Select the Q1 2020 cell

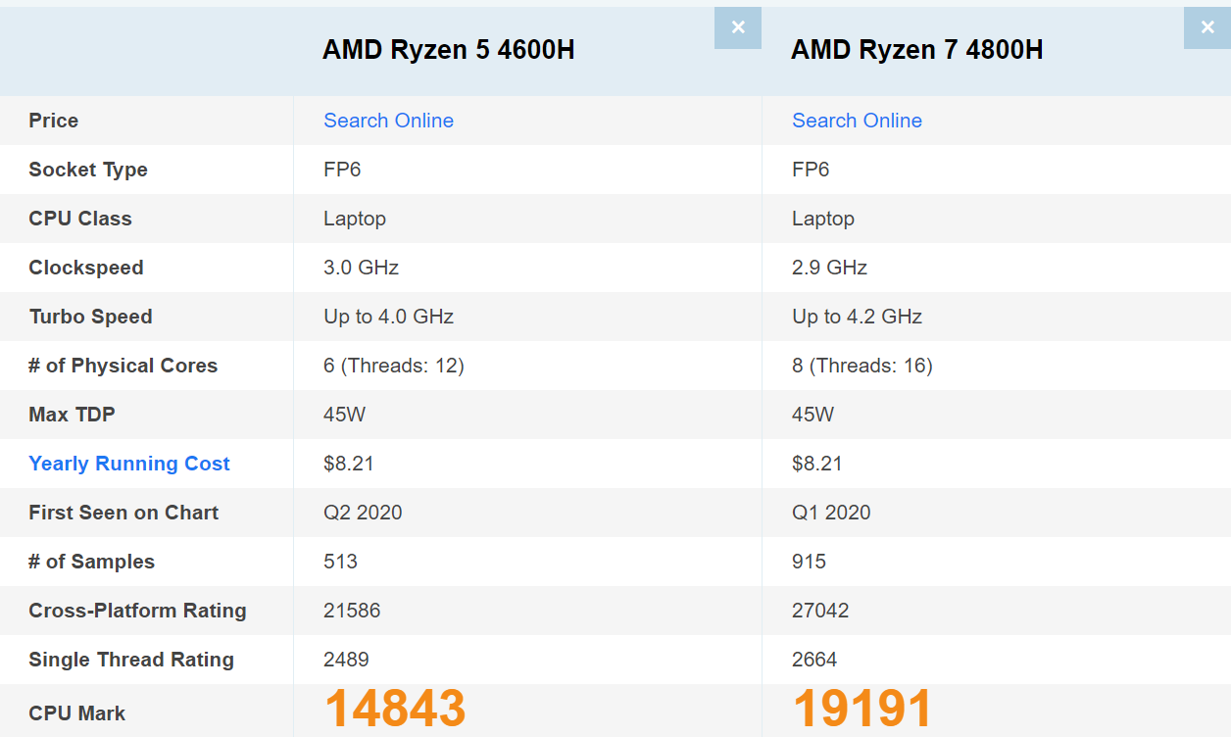(831, 513)
